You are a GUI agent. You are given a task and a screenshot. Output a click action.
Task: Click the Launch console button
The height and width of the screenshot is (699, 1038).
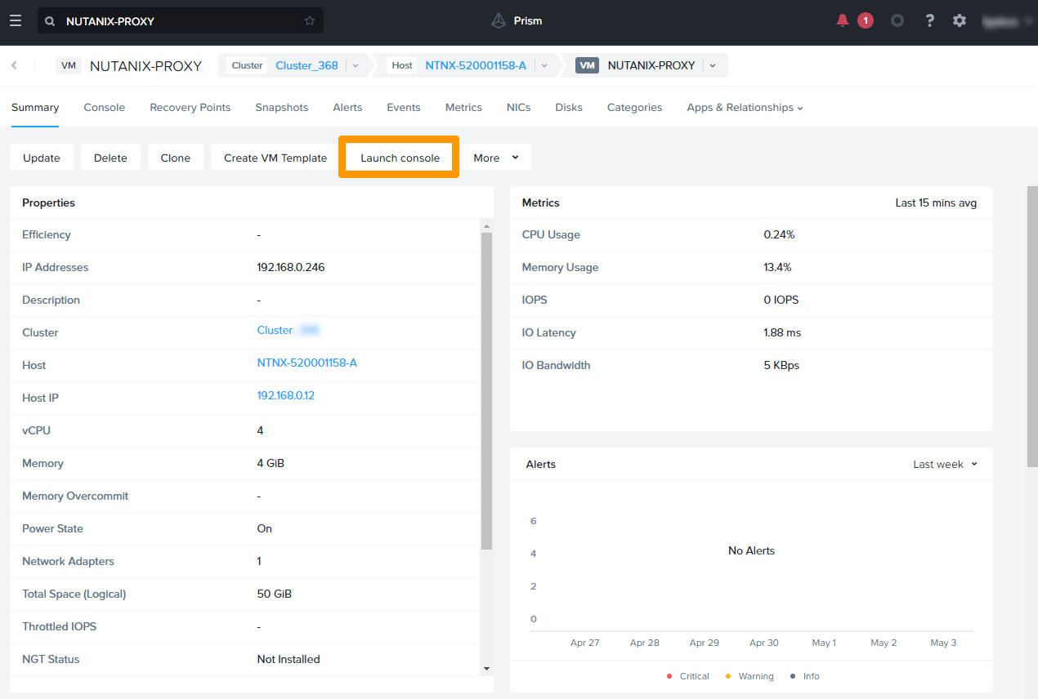399,157
